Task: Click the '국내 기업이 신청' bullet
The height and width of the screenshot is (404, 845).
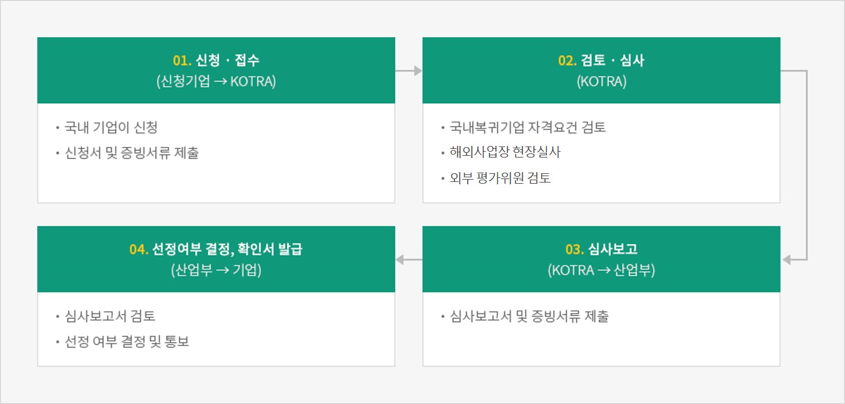Action: pyautogui.click(x=110, y=127)
